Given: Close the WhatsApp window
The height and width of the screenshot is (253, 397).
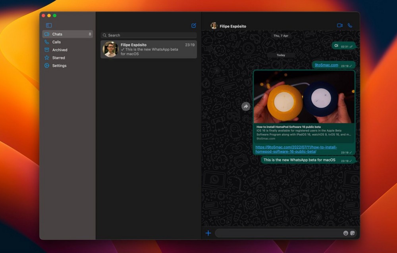Looking at the screenshot, I should click(x=44, y=16).
